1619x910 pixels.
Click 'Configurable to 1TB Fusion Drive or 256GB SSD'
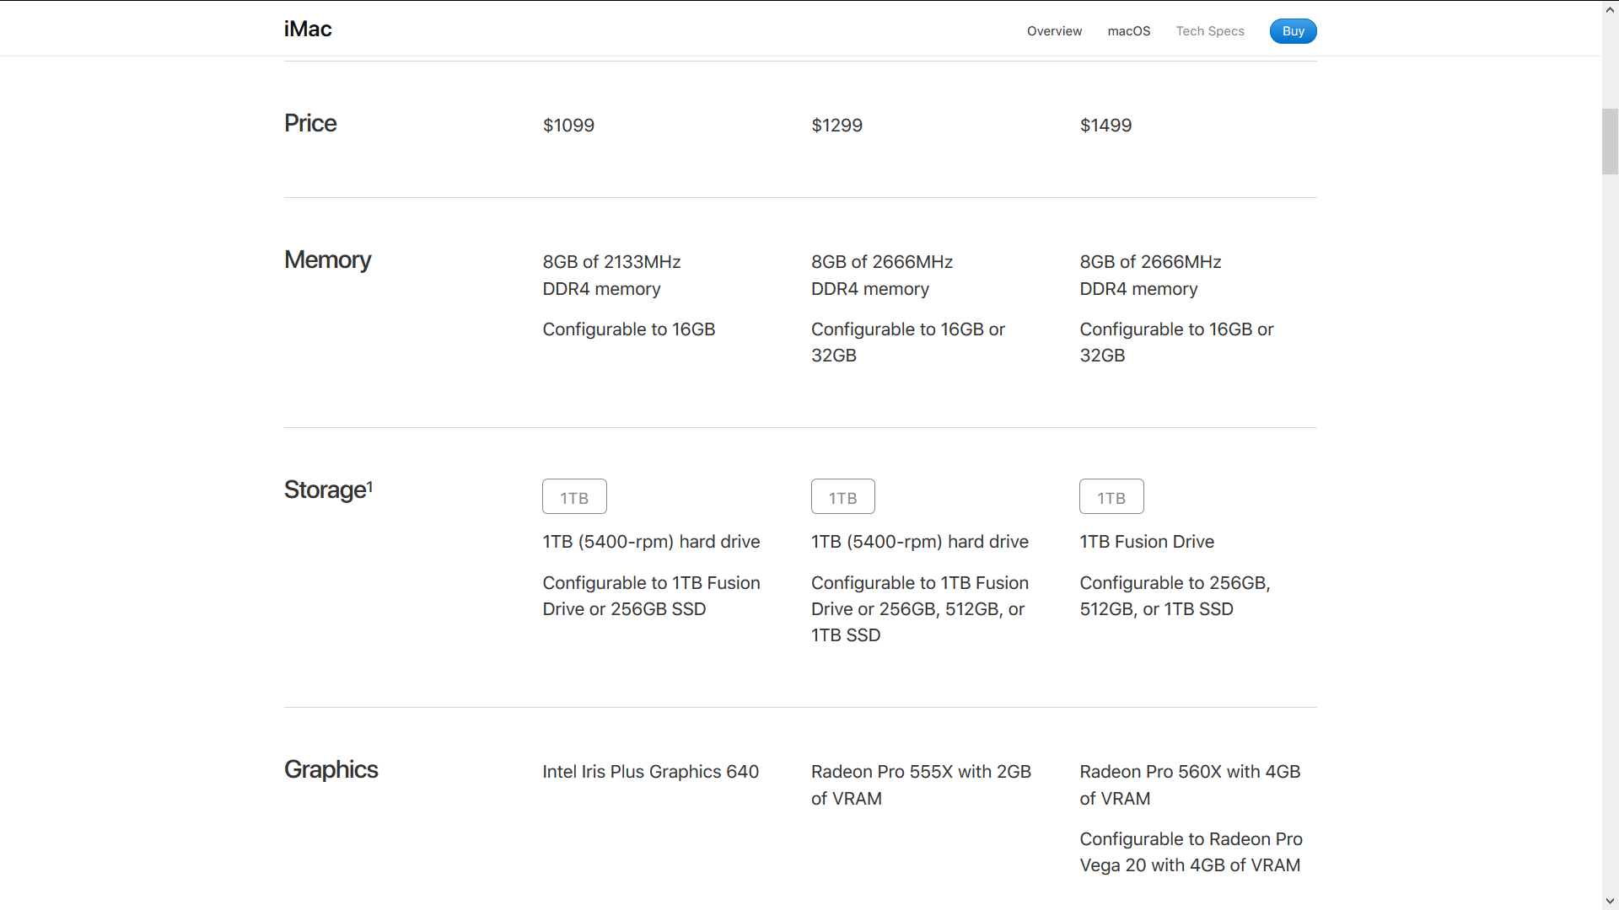[651, 596]
